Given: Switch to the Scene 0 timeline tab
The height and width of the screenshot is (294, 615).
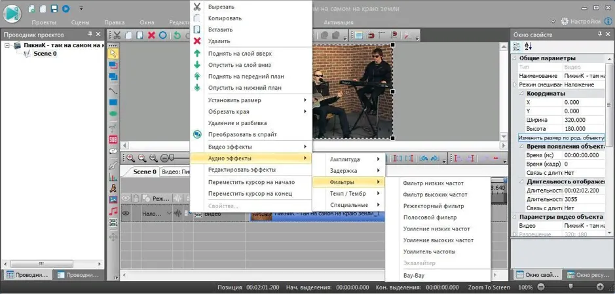Looking at the screenshot, I should (x=144, y=172).
